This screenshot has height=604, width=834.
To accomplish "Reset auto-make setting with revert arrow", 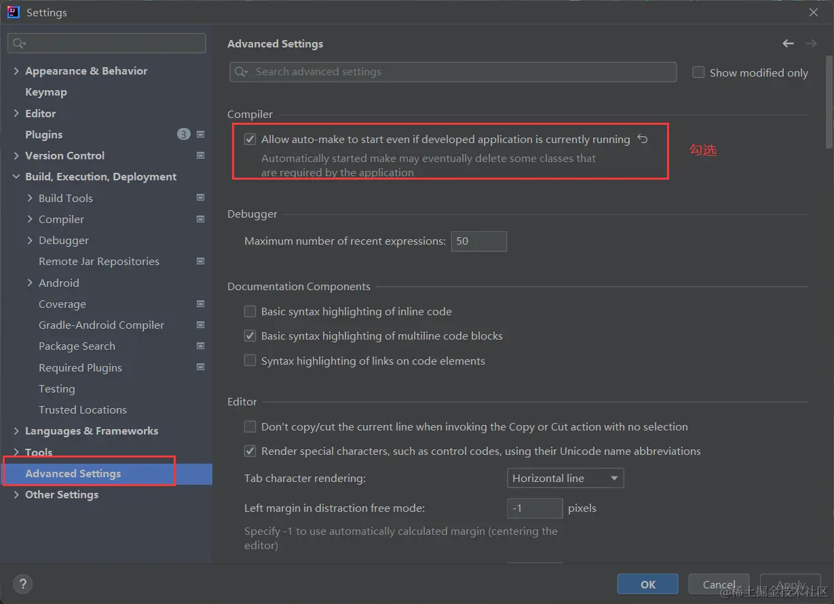I will tap(643, 139).
